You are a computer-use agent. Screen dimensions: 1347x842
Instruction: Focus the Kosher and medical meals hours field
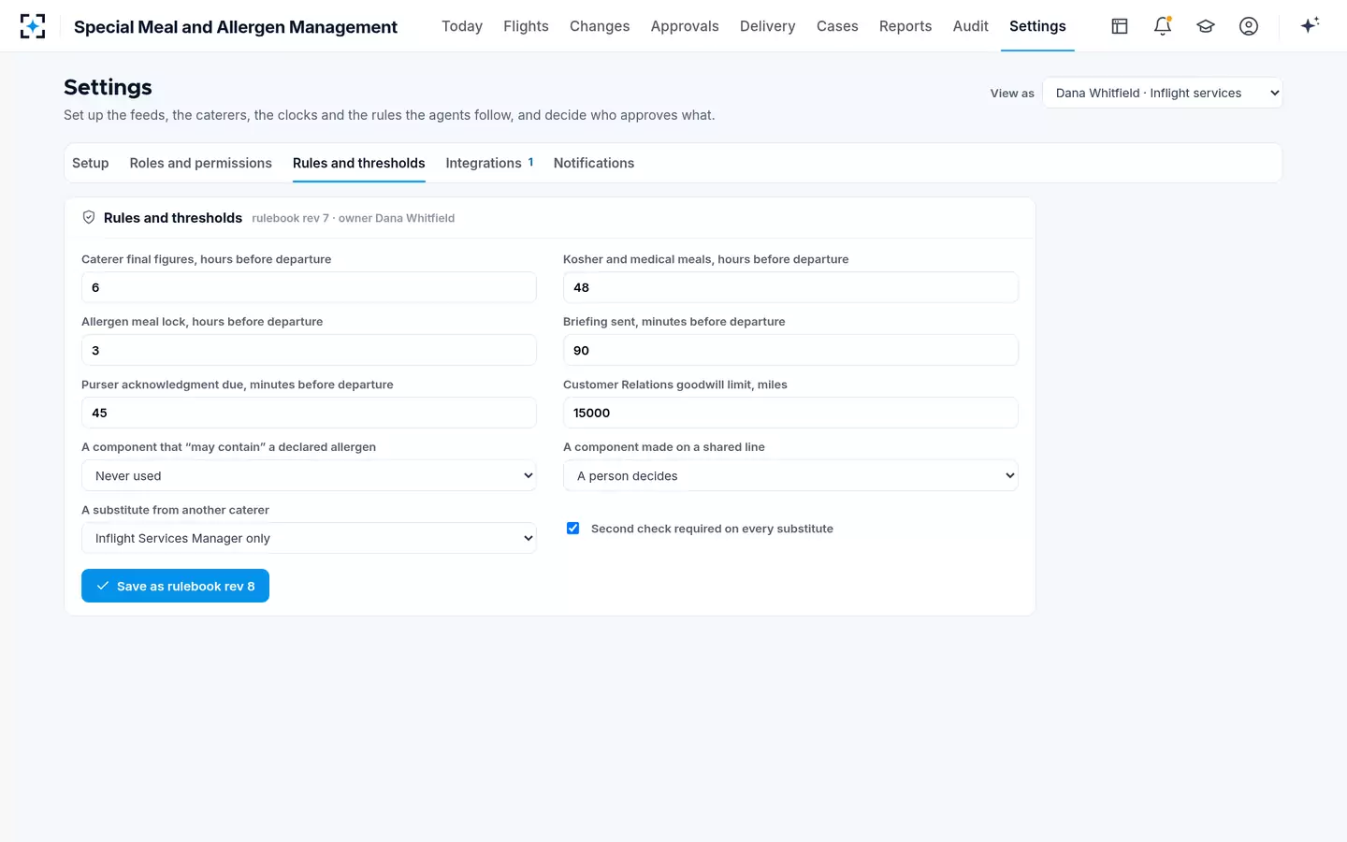pyautogui.click(x=790, y=287)
